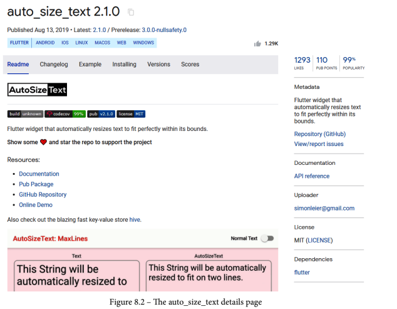Viewport: 397px width, 309px height.
Task: Click the codecov 99% badge
Action: pos(65,114)
